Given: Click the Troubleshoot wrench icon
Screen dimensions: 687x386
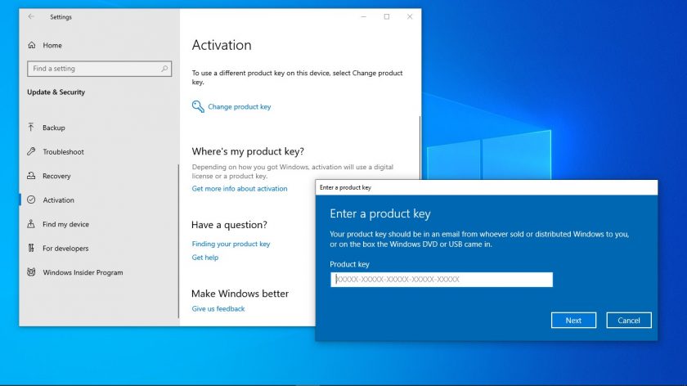Looking at the screenshot, I should coord(31,151).
